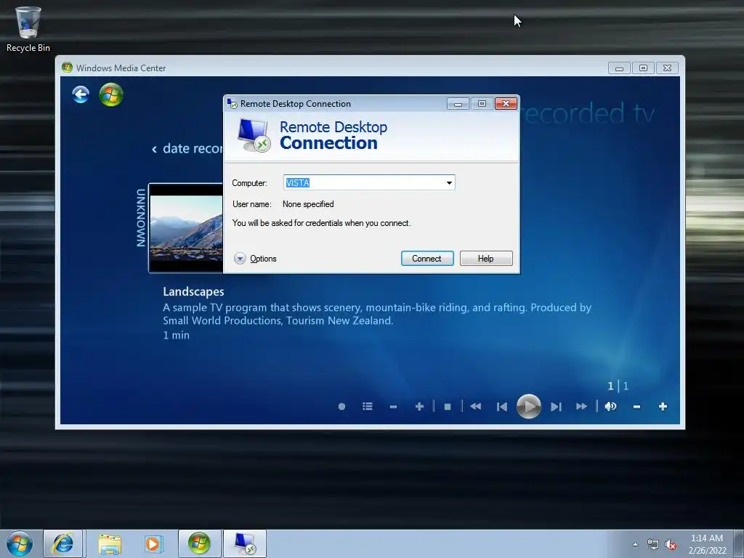
Task: Skip forward to next item
Action: (556, 407)
